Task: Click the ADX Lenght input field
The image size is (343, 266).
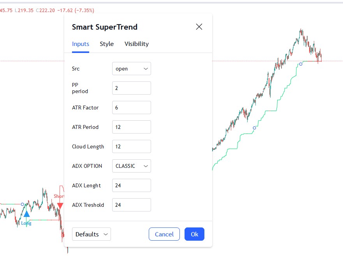Action: (x=131, y=185)
